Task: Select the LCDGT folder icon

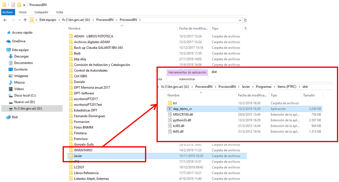Action: (71, 167)
